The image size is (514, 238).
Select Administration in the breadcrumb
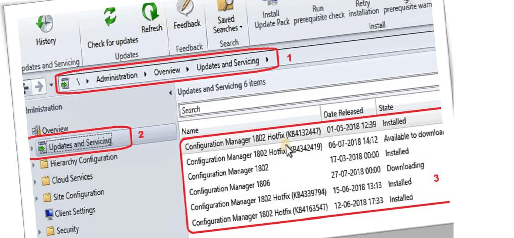pyautogui.click(x=116, y=77)
